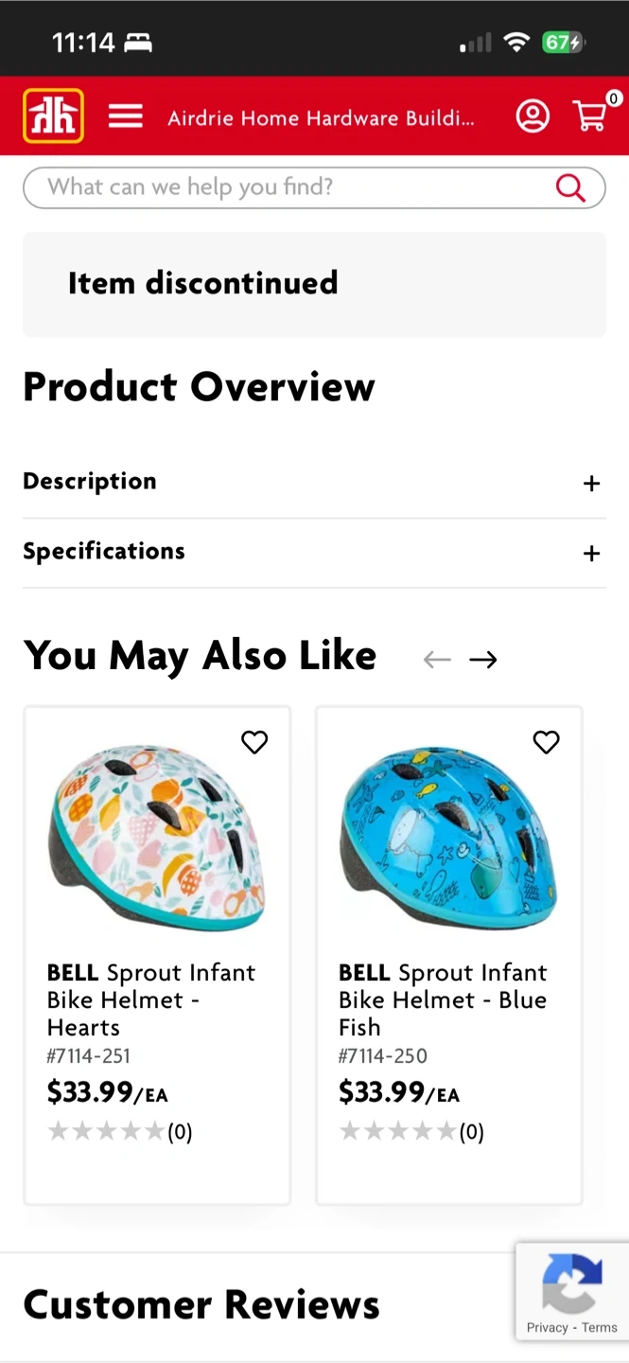View the shopping cart
Image resolution: width=629 pixels, height=1363 pixels.
tap(590, 115)
